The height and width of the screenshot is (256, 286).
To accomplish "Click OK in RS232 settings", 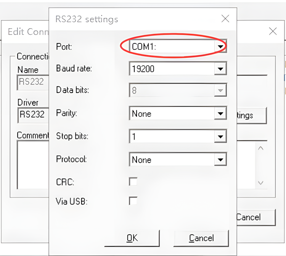I will click(132, 238).
